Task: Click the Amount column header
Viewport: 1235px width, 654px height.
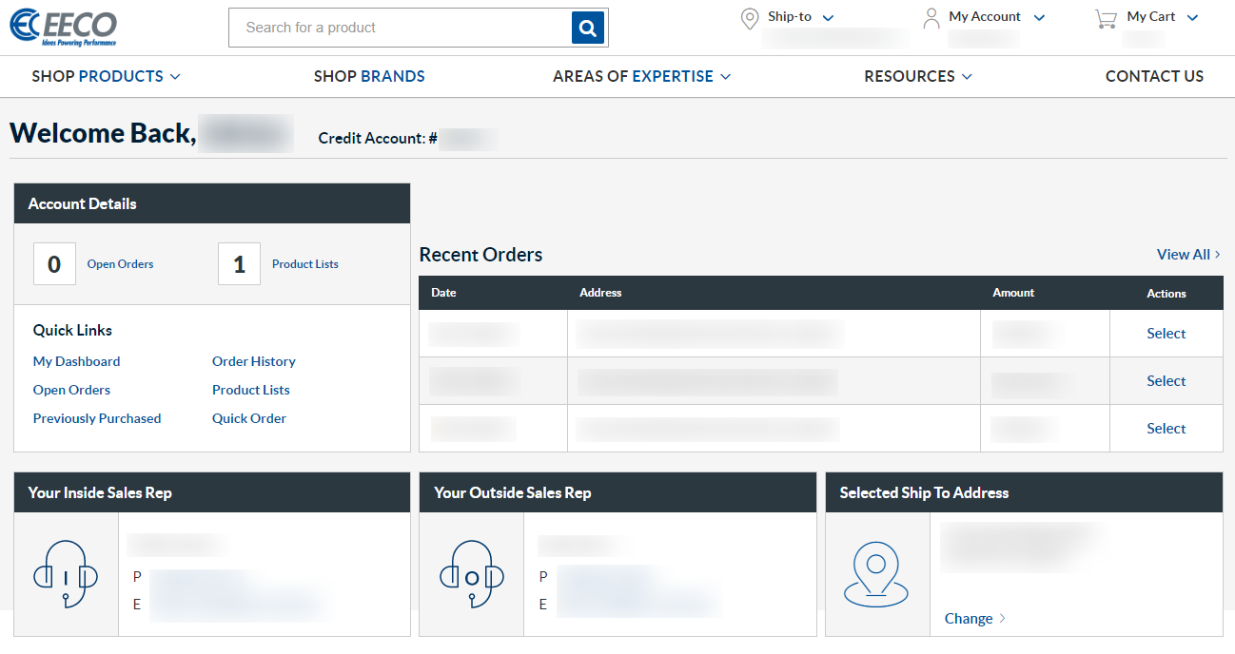Action: (x=1013, y=293)
